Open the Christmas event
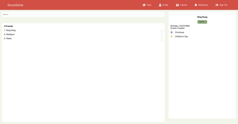The width and height of the screenshot is (238, 124). [x=180, y=32]
